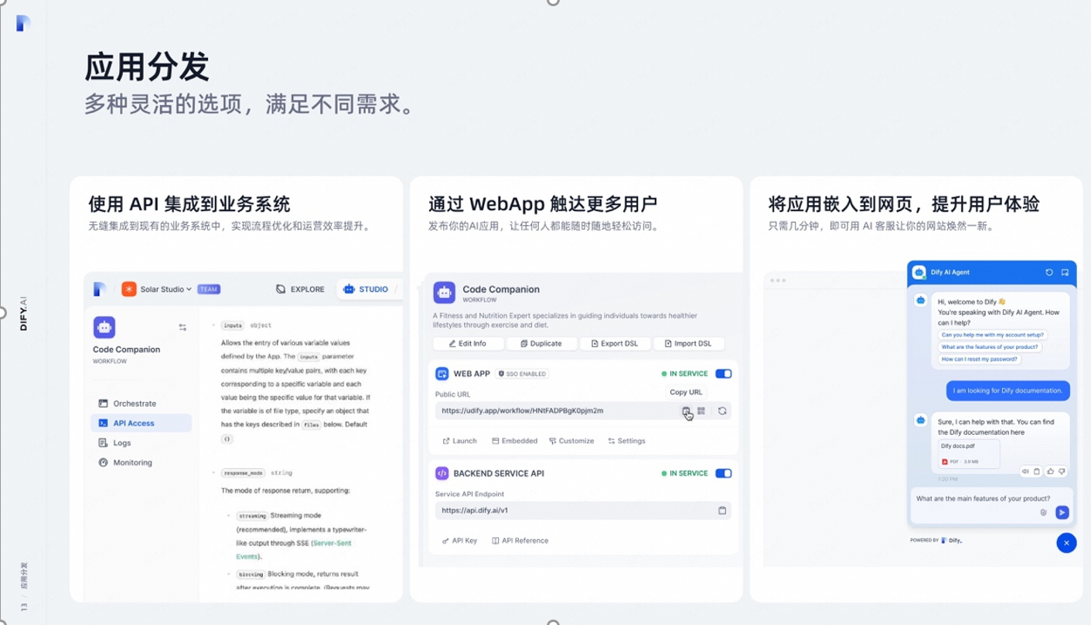Click the SSO ENABLED badge

point(522,374)
